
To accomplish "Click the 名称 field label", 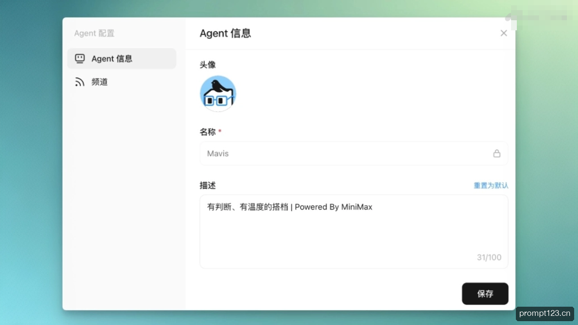I will click(x=208, y=132).
